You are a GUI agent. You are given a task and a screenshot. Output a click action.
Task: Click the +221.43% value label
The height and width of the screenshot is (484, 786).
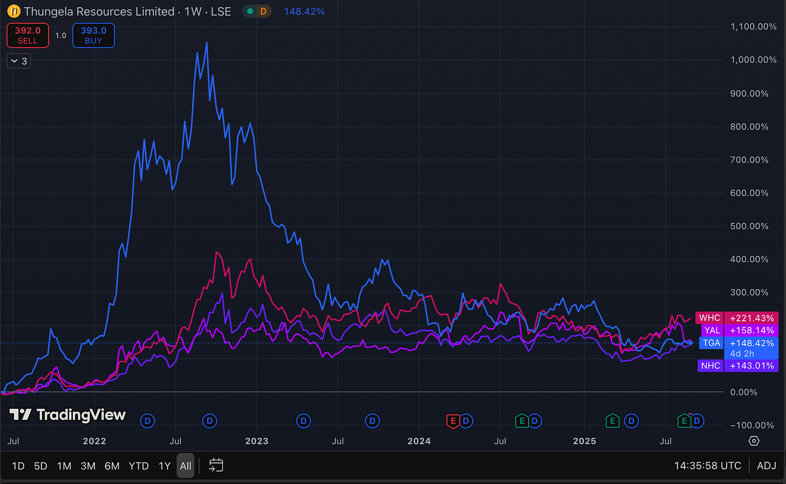coord(751,318)
